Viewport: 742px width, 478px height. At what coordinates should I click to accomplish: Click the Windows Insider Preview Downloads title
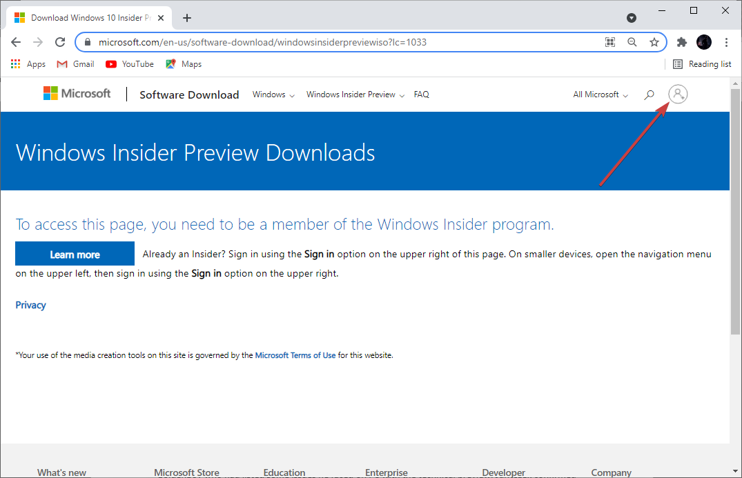pyautogui.click(x=195, y=152)
